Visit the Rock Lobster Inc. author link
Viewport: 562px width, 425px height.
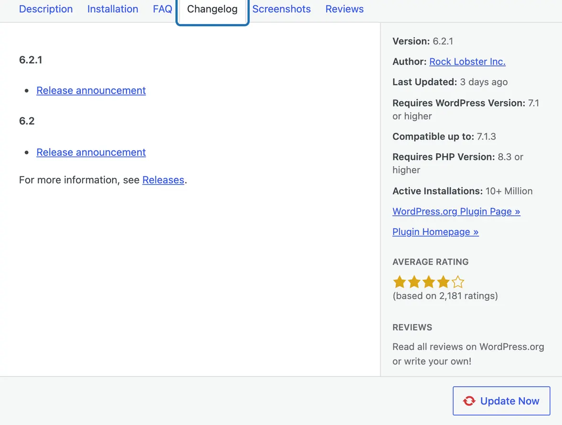pos(467,62)
